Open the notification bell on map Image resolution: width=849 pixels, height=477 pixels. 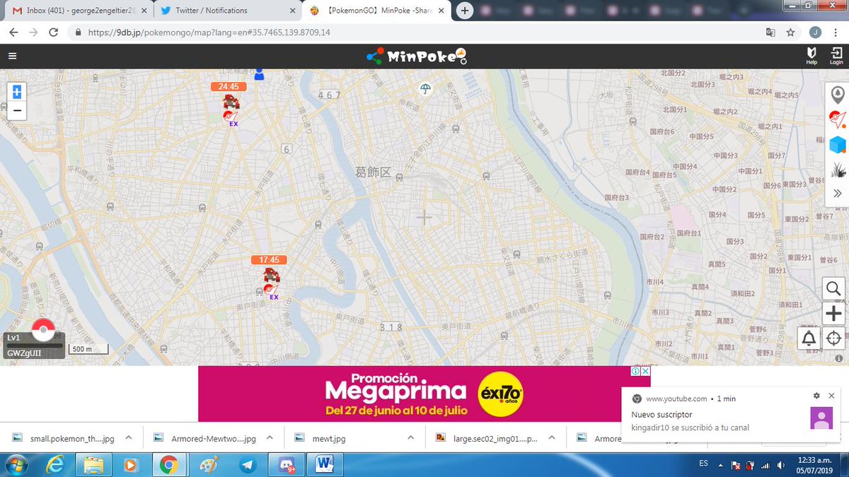click(x=809, y=338)
